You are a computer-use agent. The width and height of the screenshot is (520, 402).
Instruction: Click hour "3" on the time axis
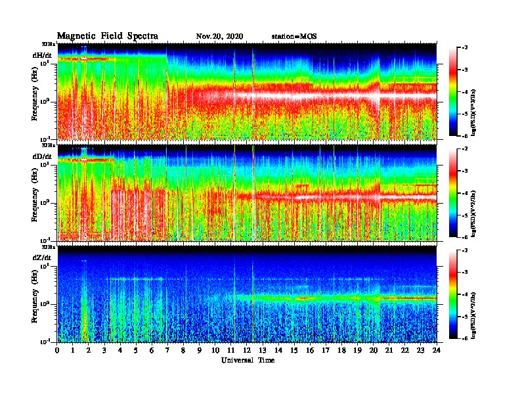105,350
